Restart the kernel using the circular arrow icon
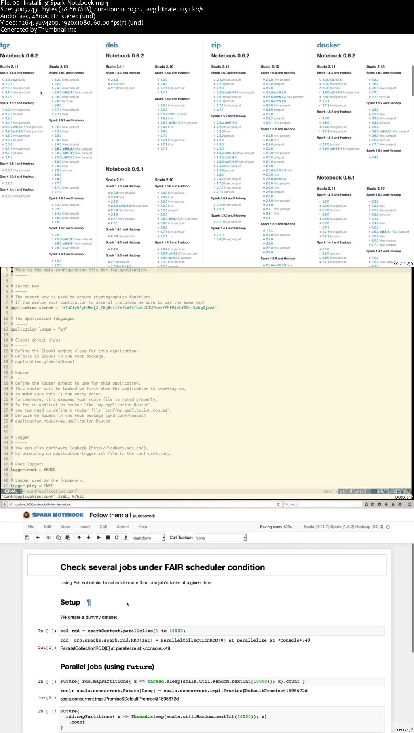 pyautogui.click(x=116, y=538)
